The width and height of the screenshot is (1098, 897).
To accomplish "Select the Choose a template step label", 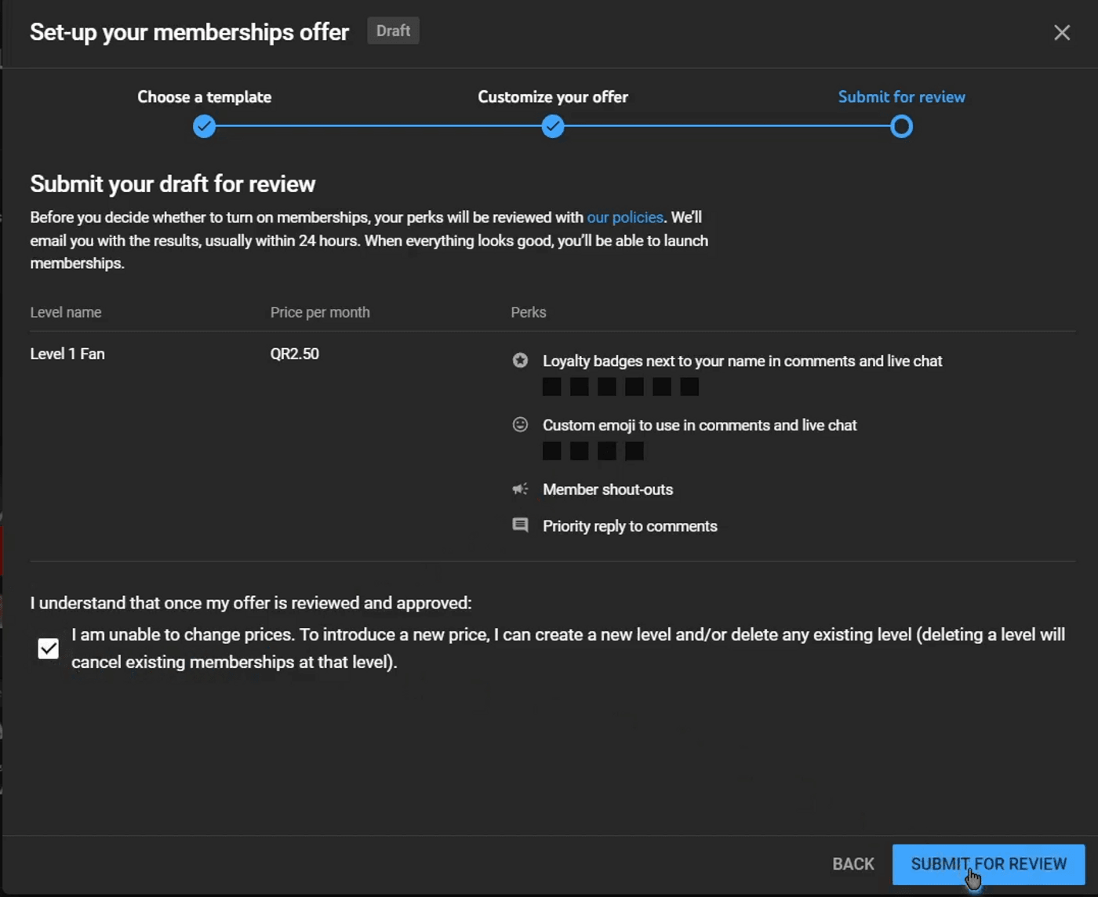I will click(205, 97).
